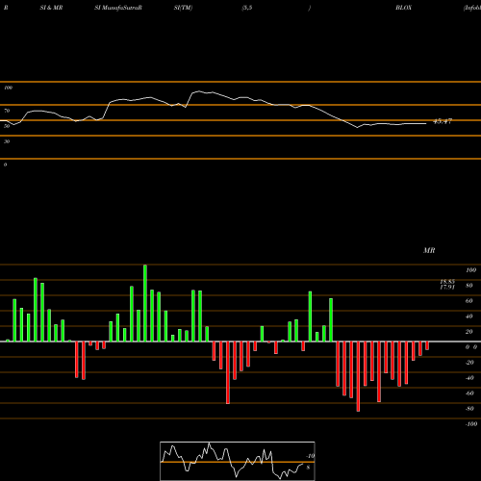Click the current RSI value 45.47
Image resolution: width=481 pixels, height=481 pixels.
[x=443, y=121]
